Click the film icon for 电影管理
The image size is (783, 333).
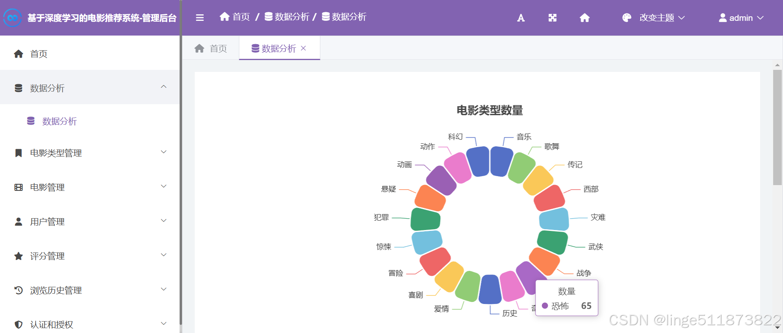point(18,187)
